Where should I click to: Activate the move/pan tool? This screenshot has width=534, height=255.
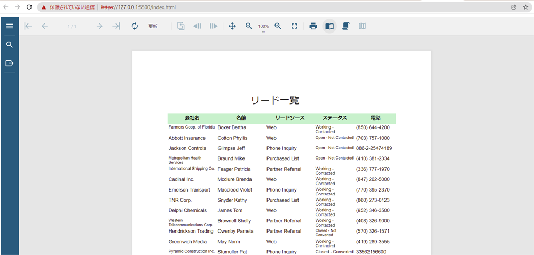[232, 26]
